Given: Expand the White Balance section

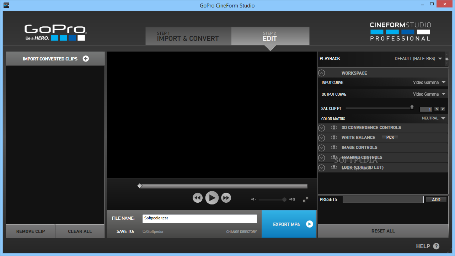Looking at the screenshot, I should pos(322,138).
